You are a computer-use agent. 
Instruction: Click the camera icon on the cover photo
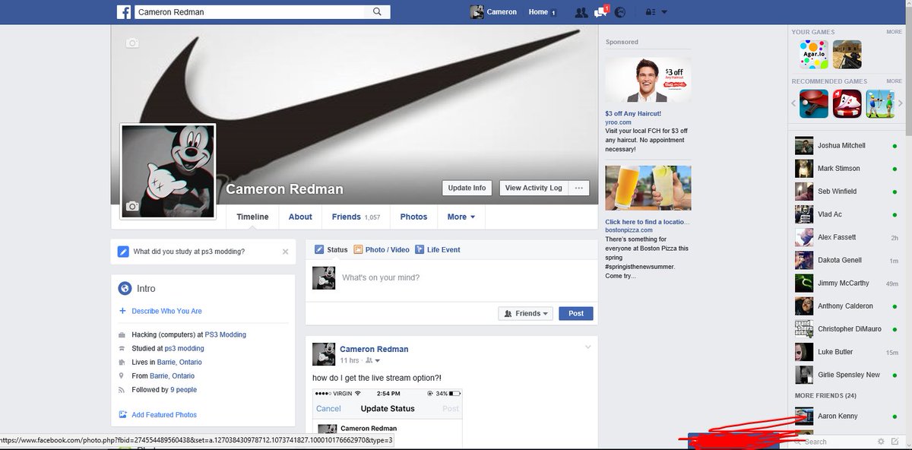(x=132, y=43)
